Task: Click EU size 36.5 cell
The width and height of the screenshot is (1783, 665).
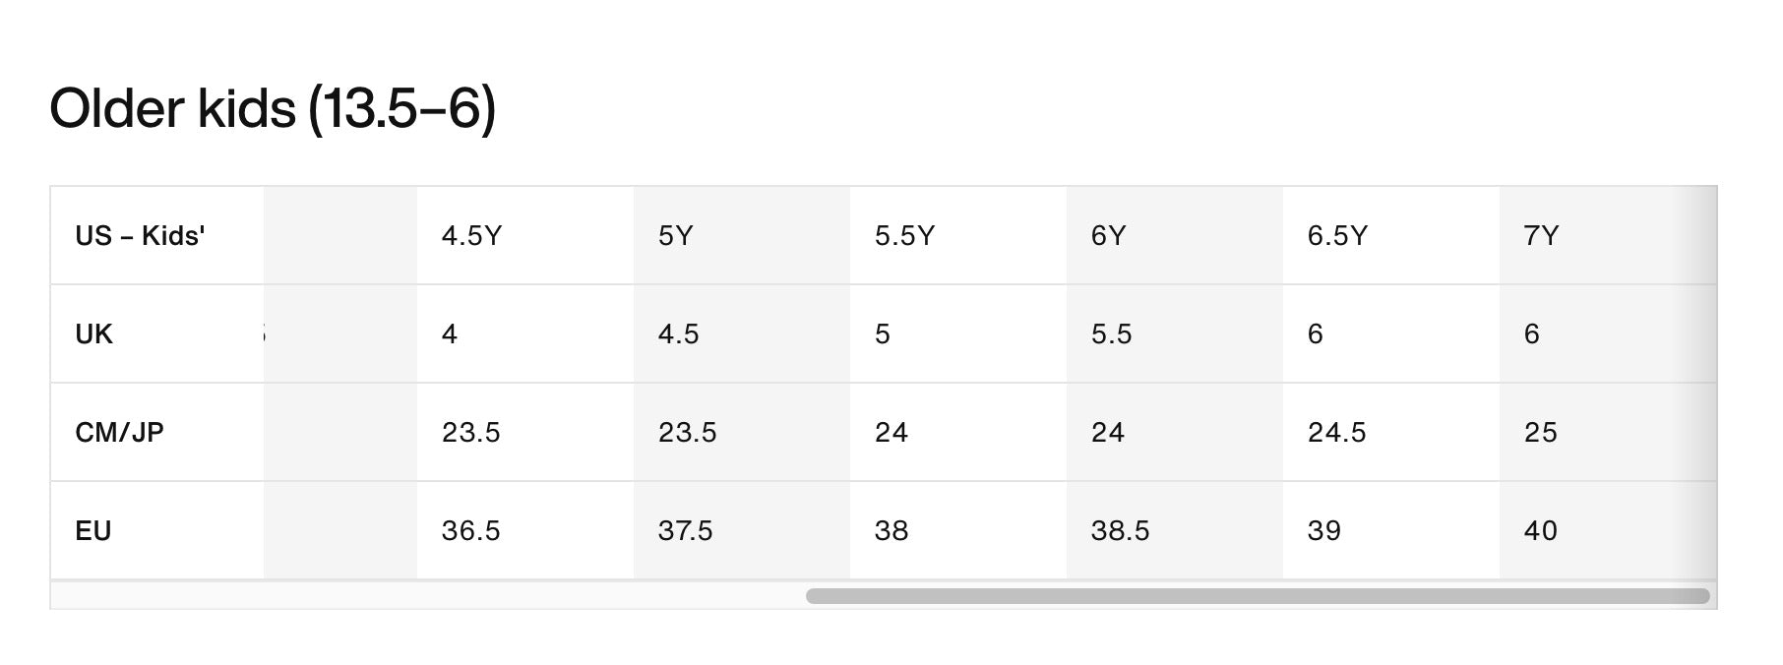Action: click(x=471, y=531)
